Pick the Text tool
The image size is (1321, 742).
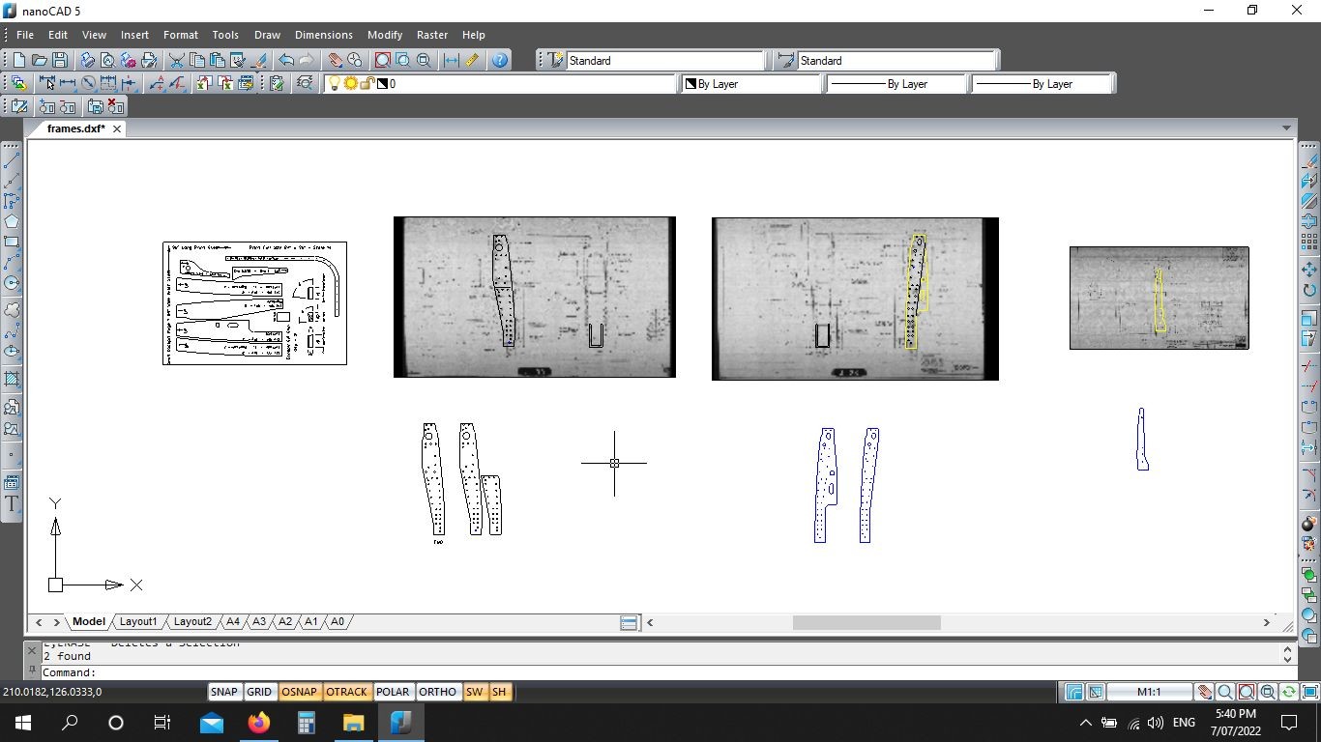[12, 503]
